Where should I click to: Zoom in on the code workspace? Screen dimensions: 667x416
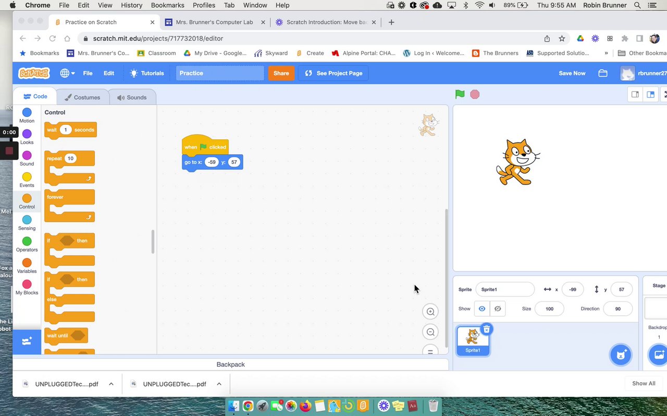coord(430,311)
